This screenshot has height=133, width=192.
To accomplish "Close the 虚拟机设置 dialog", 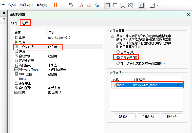I will 188,14.
